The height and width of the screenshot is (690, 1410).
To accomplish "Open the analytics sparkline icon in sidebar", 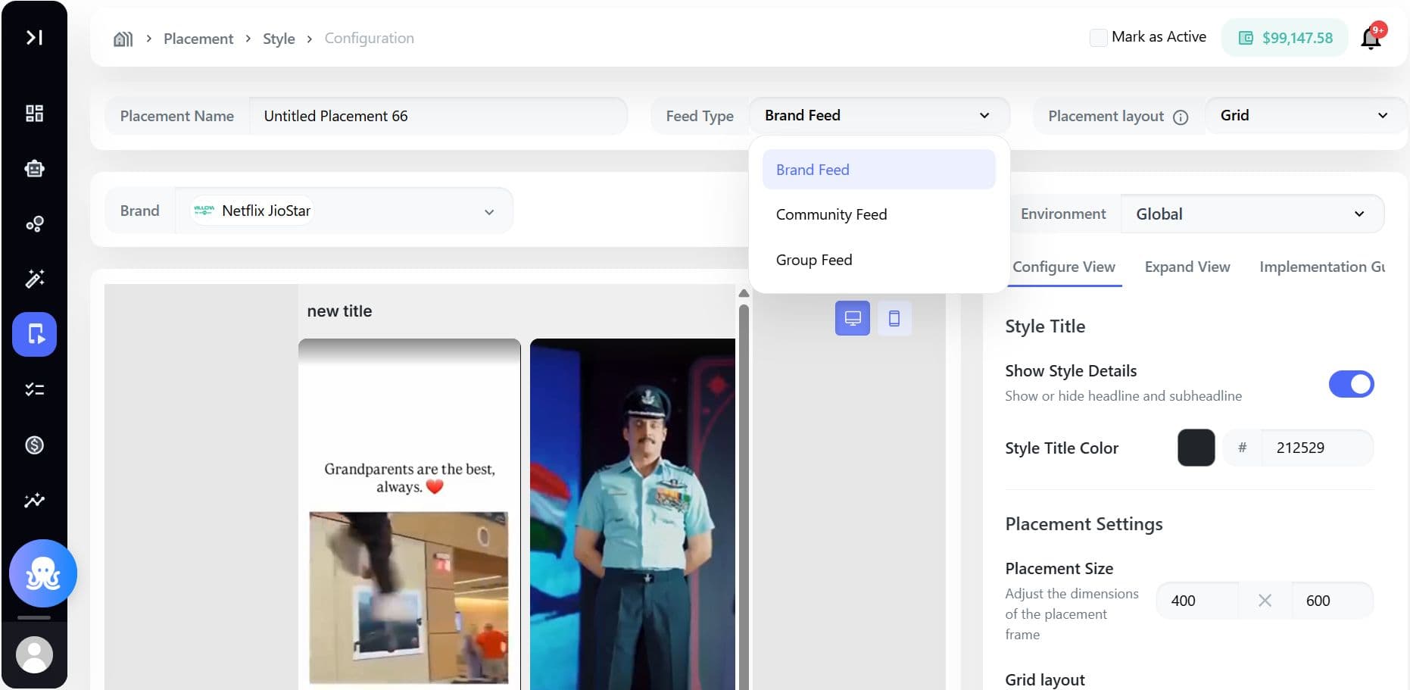I will (34, 501).
